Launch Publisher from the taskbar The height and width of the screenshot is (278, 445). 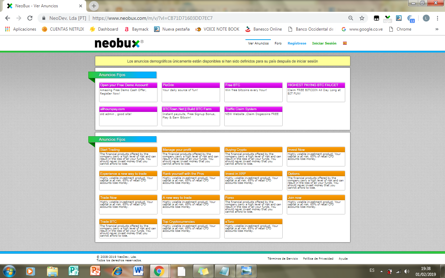(x=73, y=271)
